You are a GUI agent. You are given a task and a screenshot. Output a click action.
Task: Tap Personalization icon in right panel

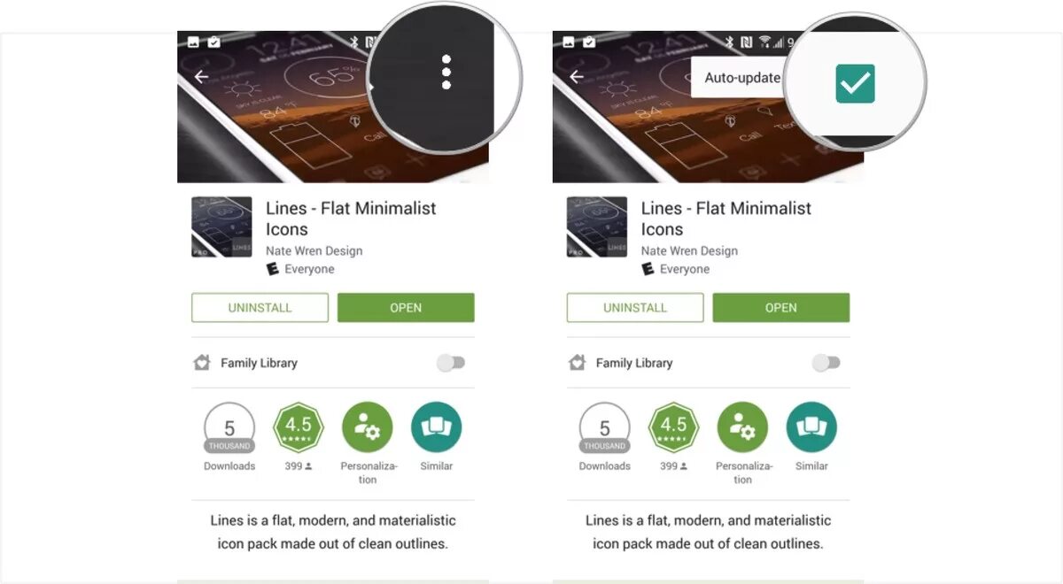coord(742,427)
